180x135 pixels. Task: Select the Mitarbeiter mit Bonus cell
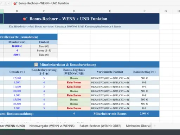pyautogui.click(x=110, y=114)
